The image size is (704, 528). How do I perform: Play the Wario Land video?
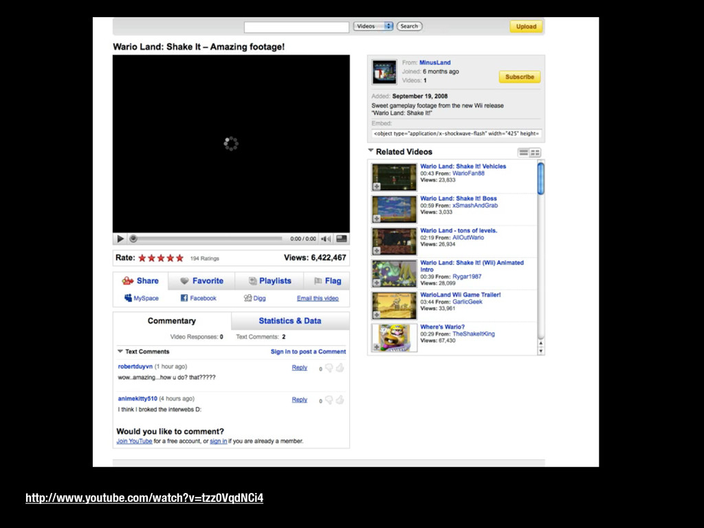coord(120,239)
